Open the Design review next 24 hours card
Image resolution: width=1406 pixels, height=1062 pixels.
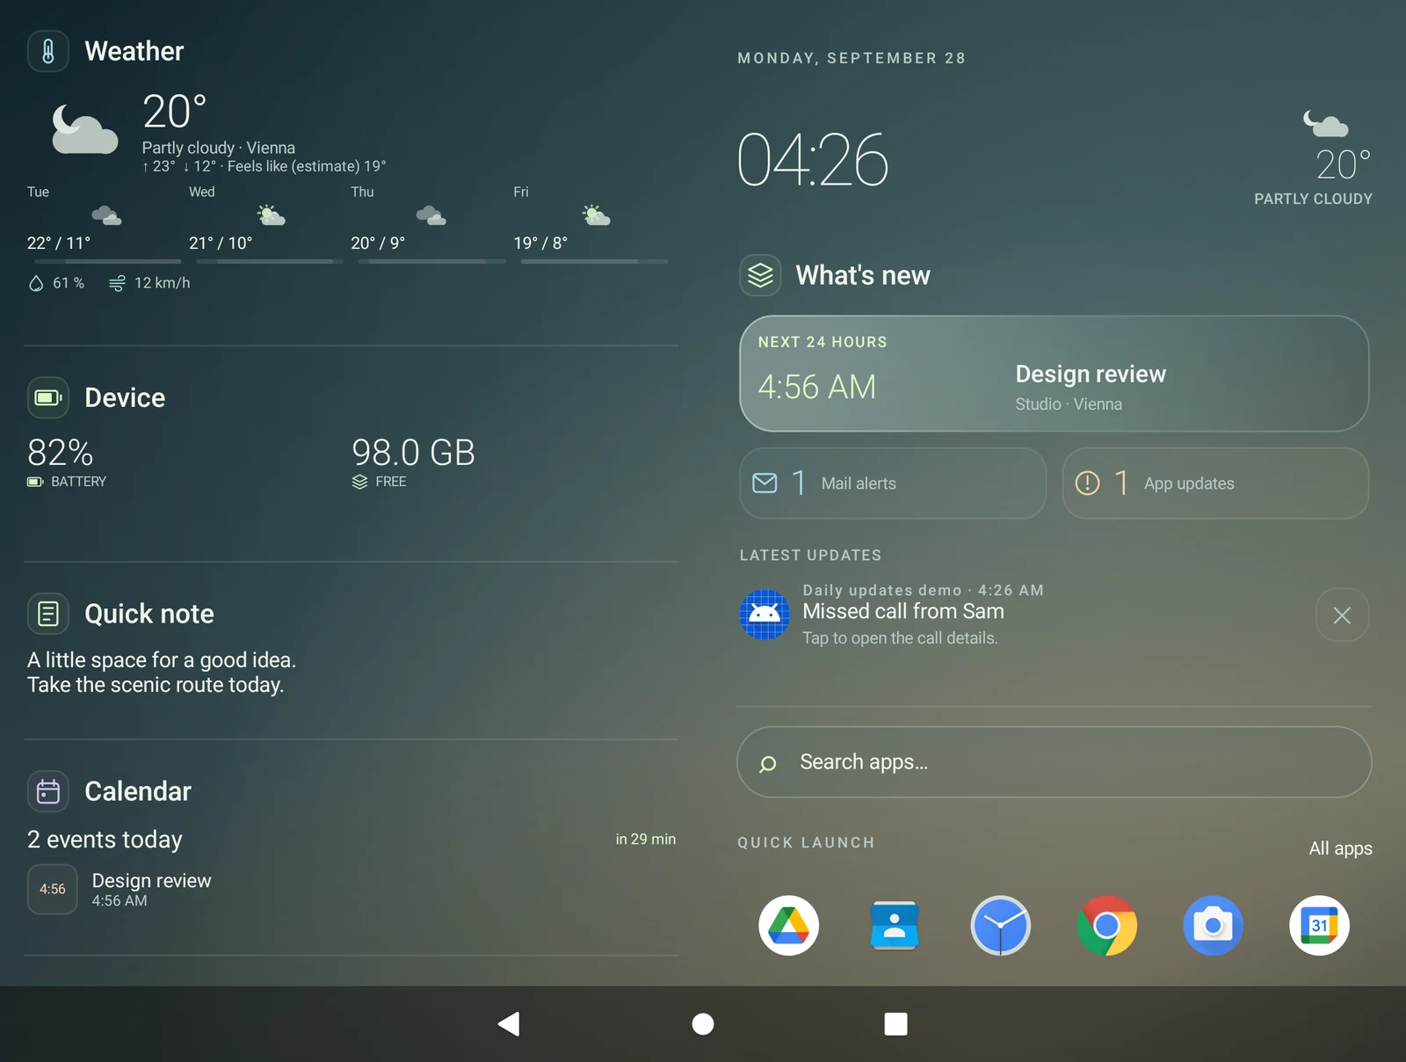click(1054, 374)
